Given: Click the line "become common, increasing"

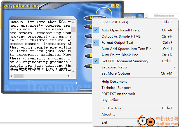Looking at the screenshot, I should coord(40,44).
